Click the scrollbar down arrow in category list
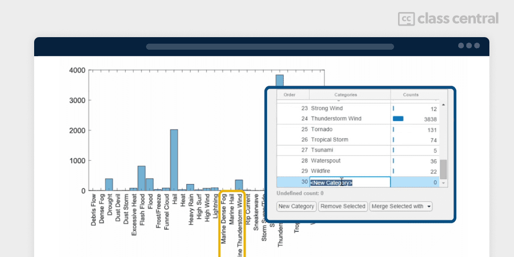Viewport: 514px width, 257px height. [443, 183]
